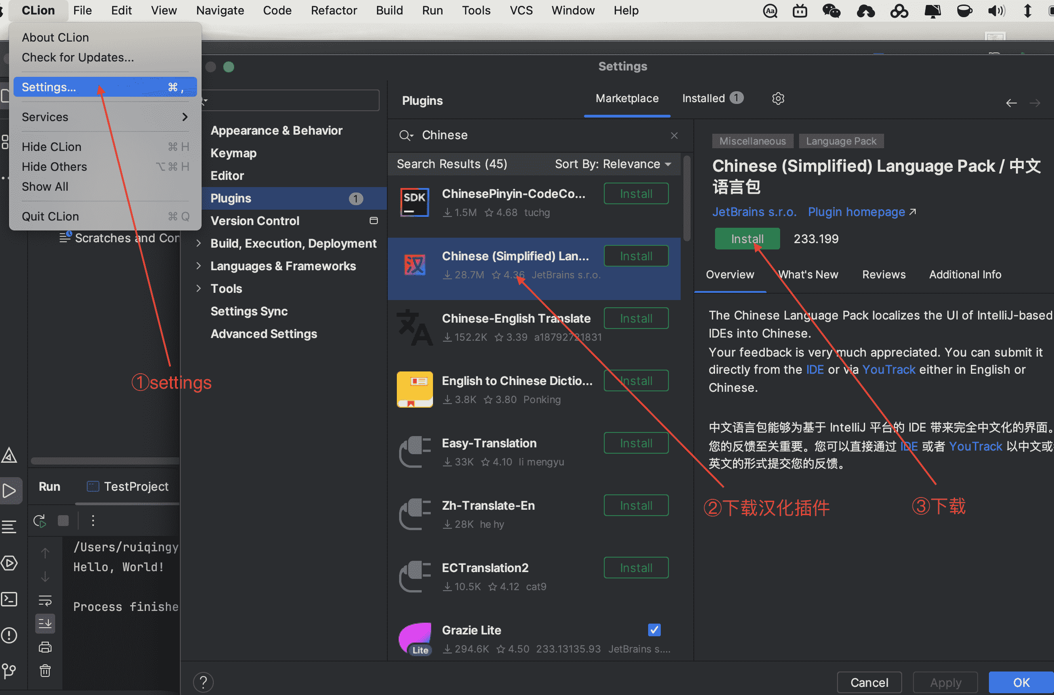
Task: Expand the Tools settings category
Action: tap(198, 289)
